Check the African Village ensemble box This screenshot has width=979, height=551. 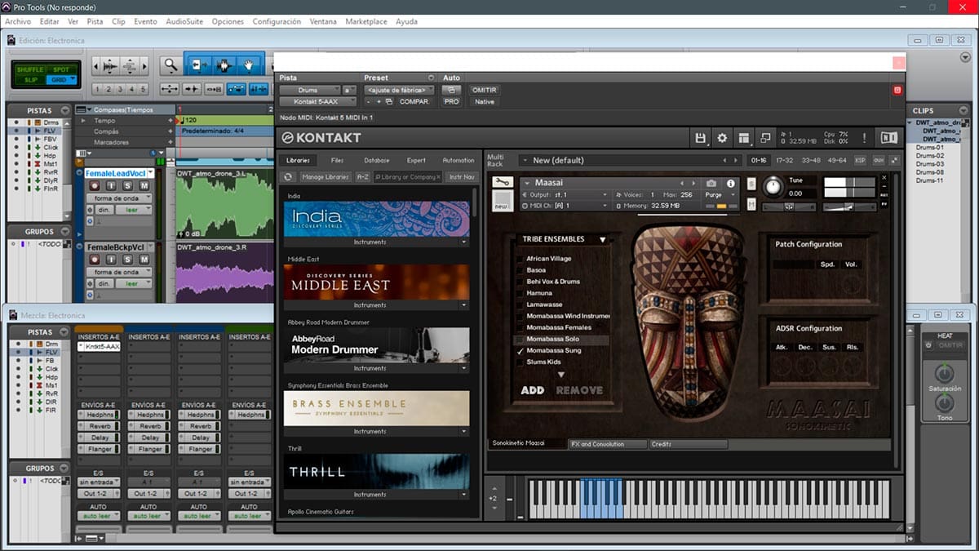click(x=520, y=259)
